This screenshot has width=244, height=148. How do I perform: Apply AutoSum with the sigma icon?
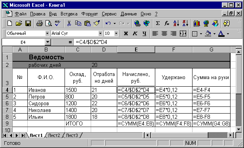click(x=158, y=23)
